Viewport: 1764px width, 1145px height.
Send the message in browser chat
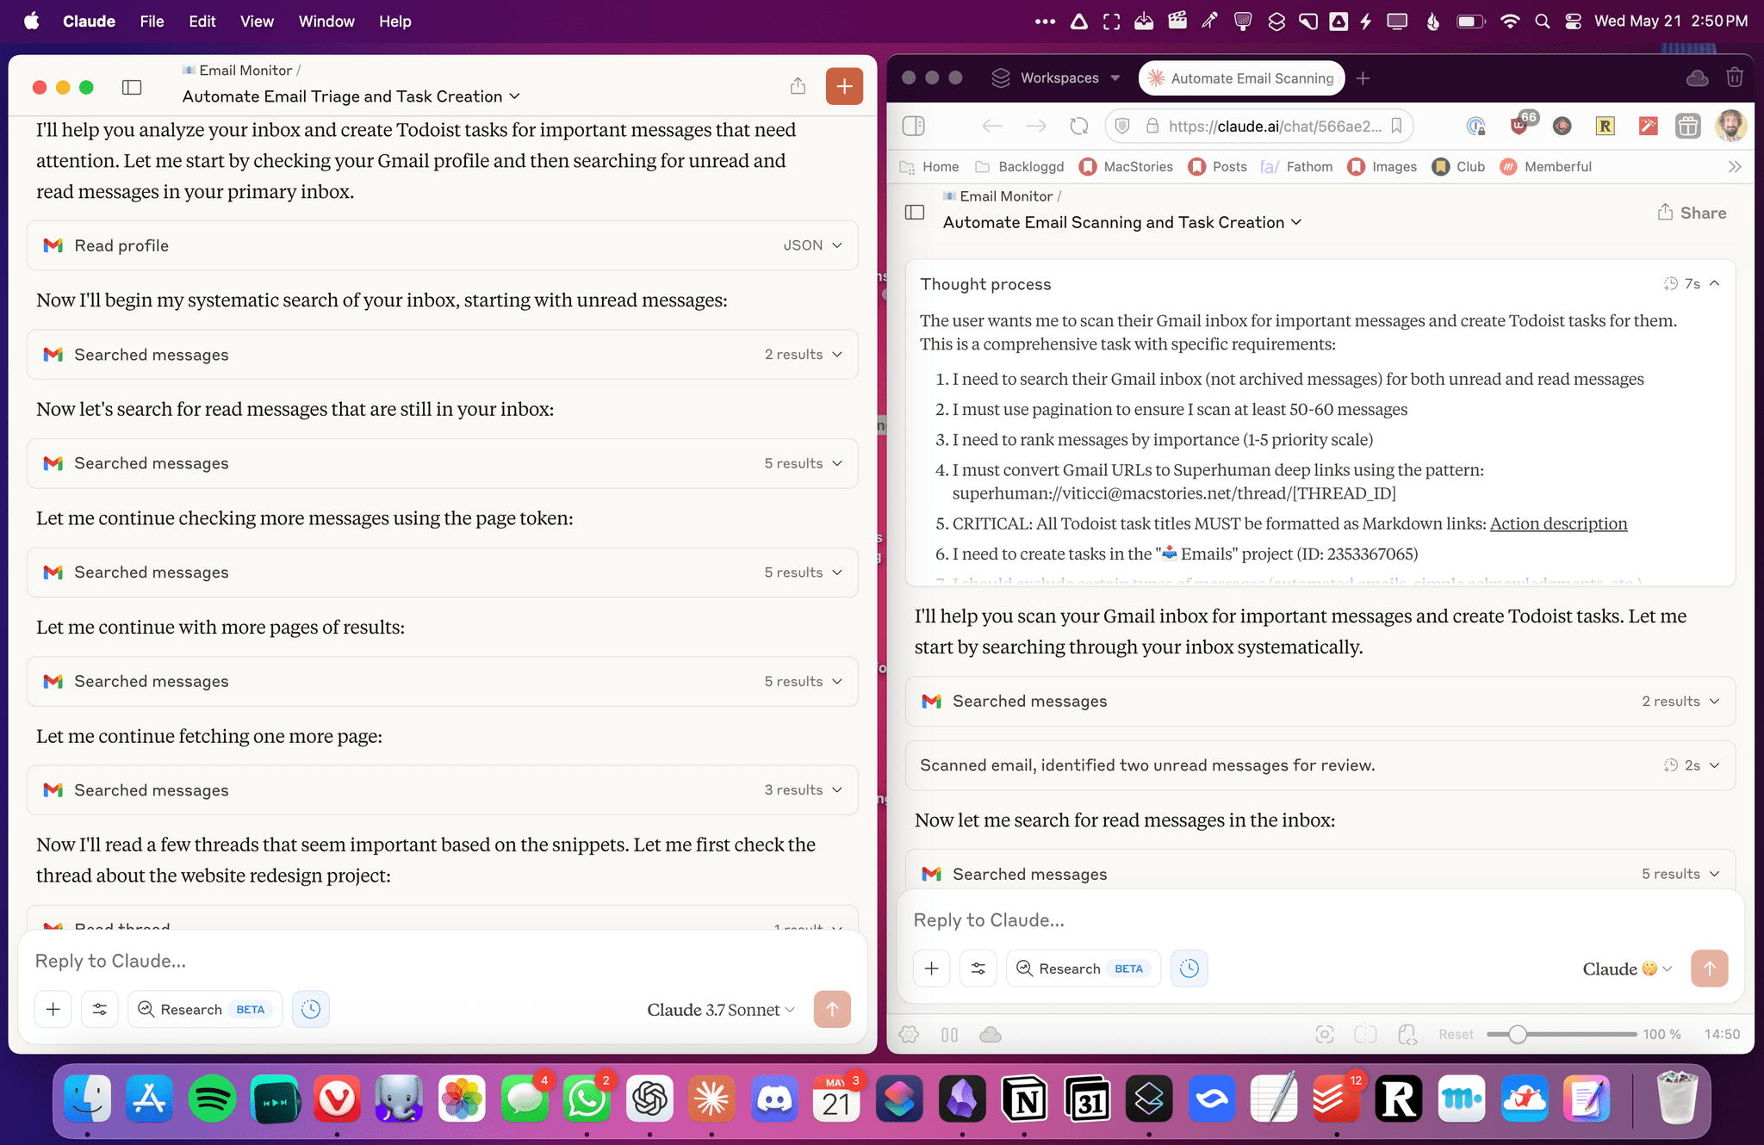[1710, 969]
